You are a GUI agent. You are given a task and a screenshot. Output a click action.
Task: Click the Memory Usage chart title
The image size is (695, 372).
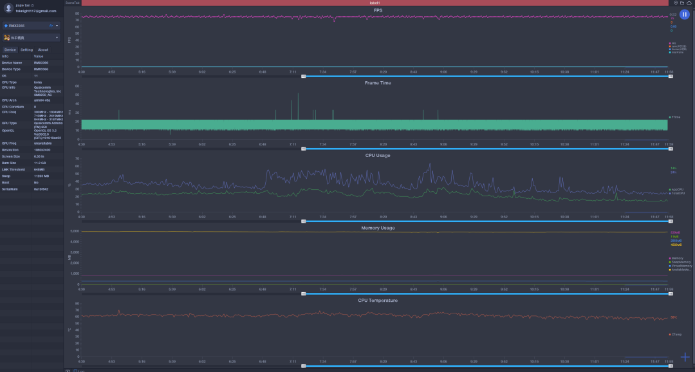pyautogui.click(x=378, y=228)
